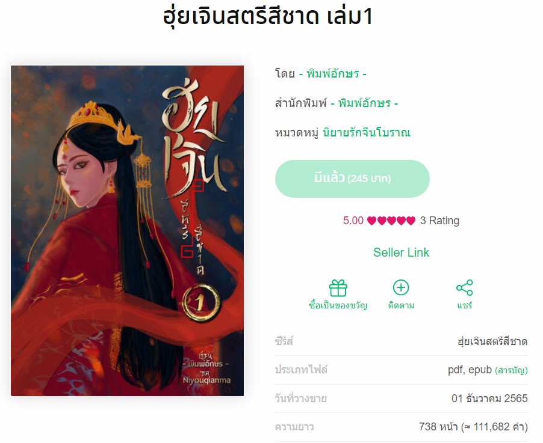Open the สารบัญ table of contents link
The width and height of the screenshot is (543, 443).
[x=511, y=370]
